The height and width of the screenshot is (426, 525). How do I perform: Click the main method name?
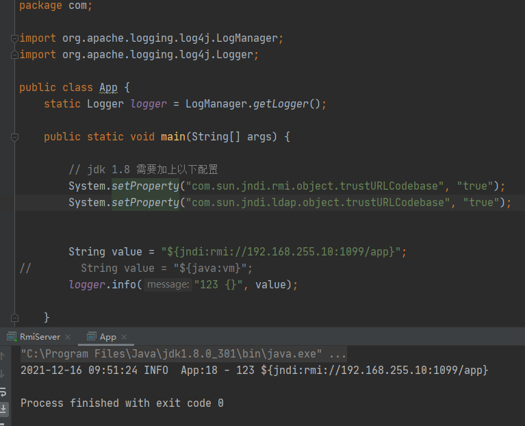click(x=173, y=137)
